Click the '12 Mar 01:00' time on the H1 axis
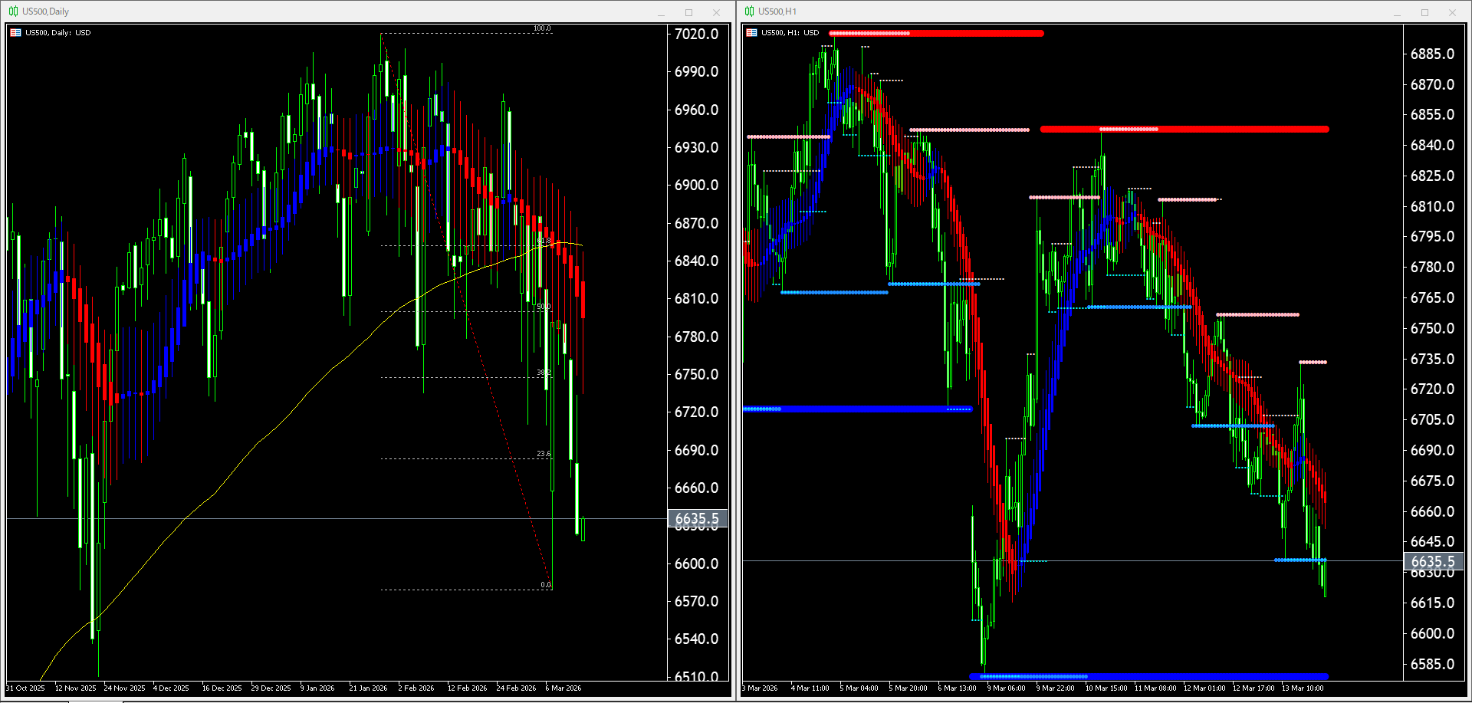The height and width of the screenshot is (703, 1472). tap(1204, 688)
